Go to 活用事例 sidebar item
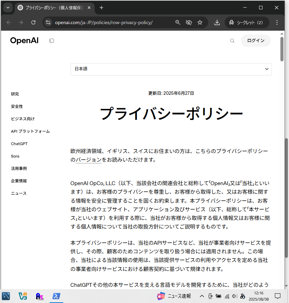This screenshot has width=289, height=303. [x=19, y=169]
